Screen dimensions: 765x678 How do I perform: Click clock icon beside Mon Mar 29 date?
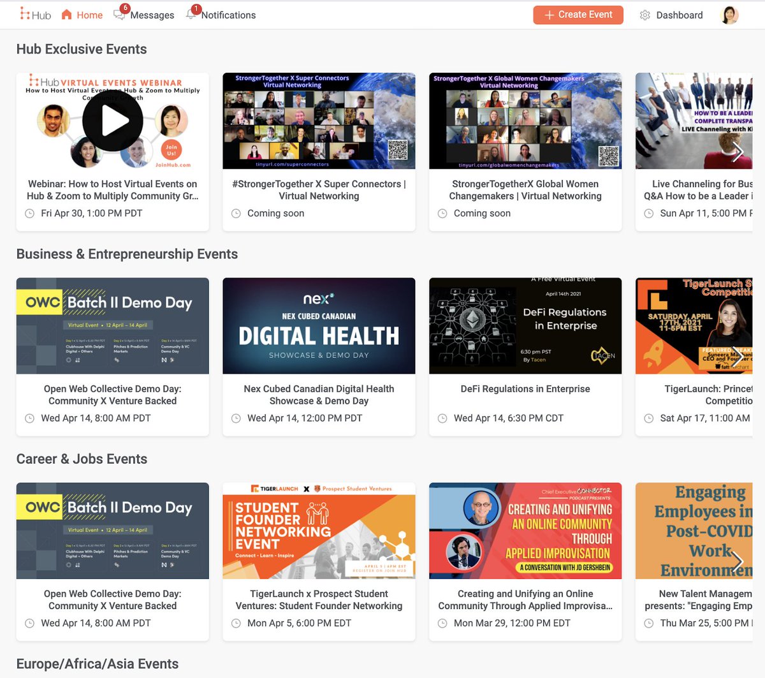pos(442,623)
